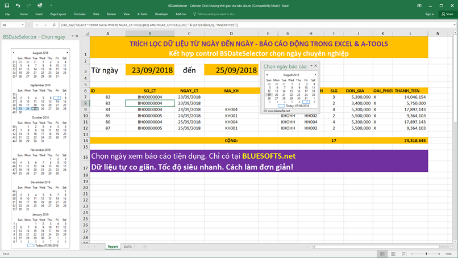The width and height of the screenshot is (458, 258).
Task: Close the BSDateSelector task pane
Action: (77, 36)
